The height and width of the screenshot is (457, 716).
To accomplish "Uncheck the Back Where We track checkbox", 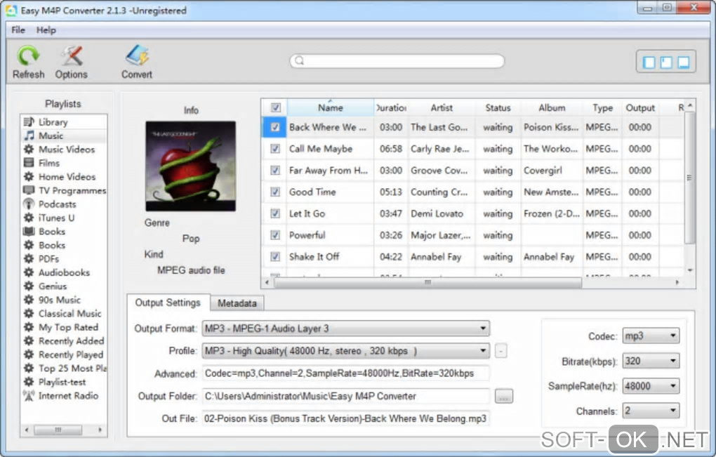I will coord(275,127).
